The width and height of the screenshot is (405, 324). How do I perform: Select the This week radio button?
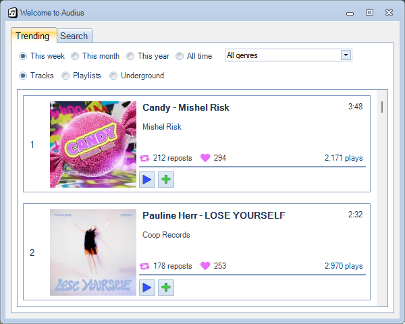click(x=23, y=56)
